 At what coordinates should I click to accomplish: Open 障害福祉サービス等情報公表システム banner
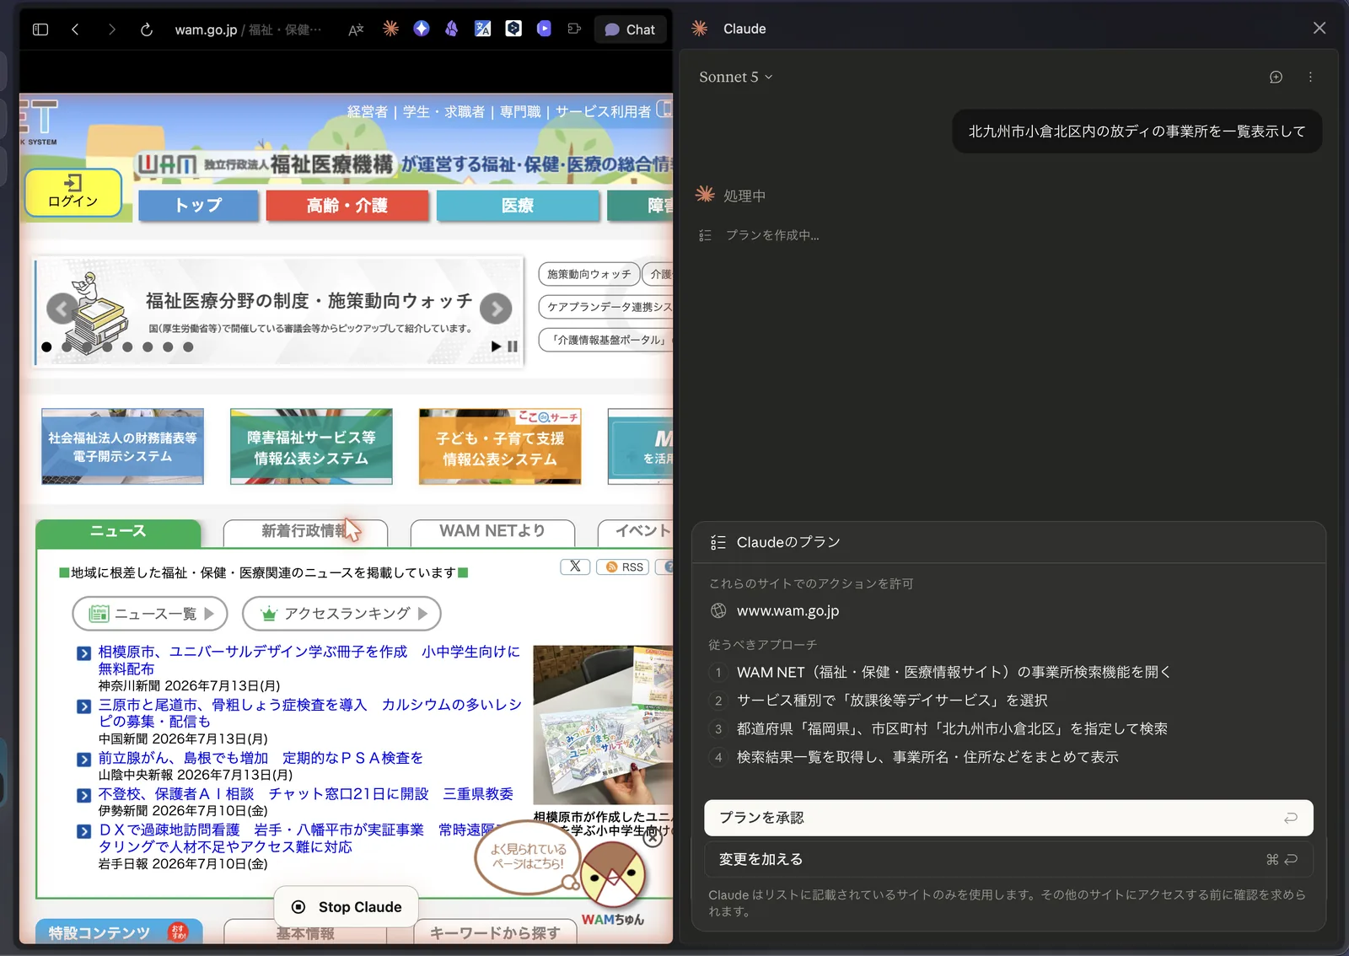(311, 447)
